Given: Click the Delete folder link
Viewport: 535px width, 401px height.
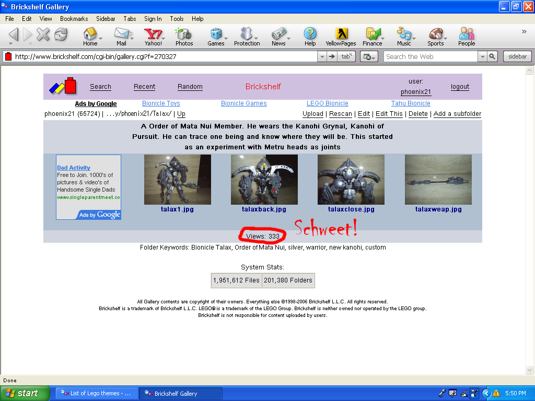Looking at the screenshot, I should point(418,114).
